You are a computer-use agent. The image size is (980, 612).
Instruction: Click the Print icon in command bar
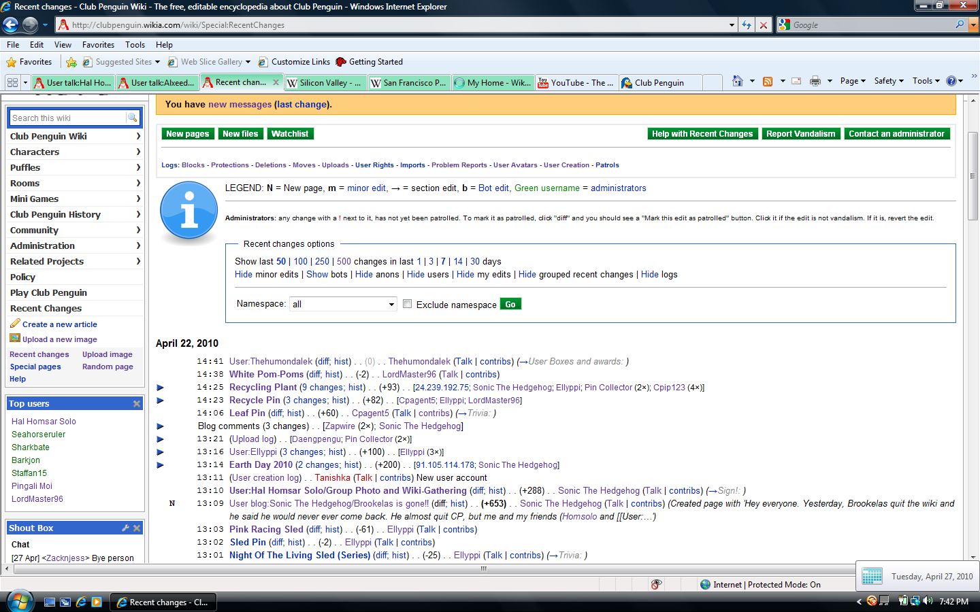click(815, 81)
